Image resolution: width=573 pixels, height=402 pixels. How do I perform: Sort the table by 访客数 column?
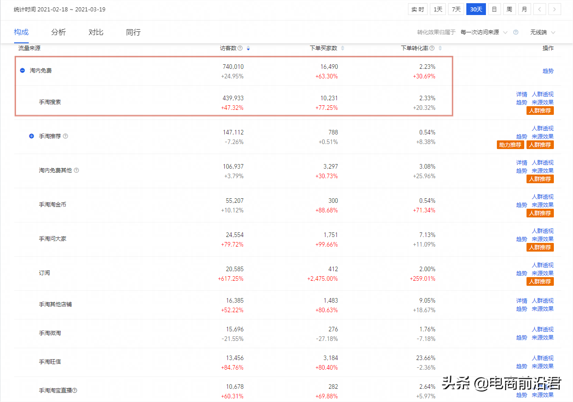pyautogui.click(x=248, y=48)
